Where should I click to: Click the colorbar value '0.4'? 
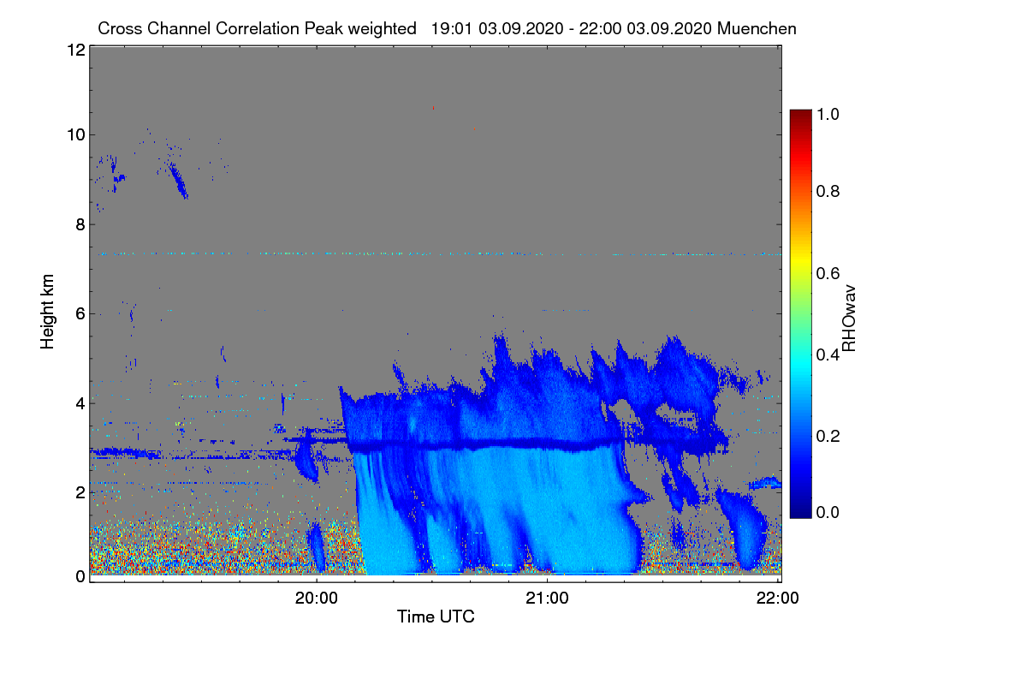(x=828, y=354)
